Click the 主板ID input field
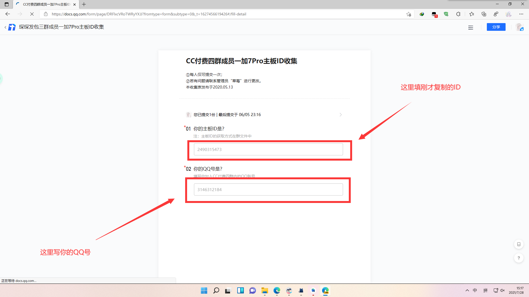The image size is (529, 297). click(x=268, y=149)
